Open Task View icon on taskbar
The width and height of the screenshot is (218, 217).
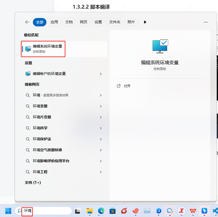pyautogui.click(x=78, y=211)
